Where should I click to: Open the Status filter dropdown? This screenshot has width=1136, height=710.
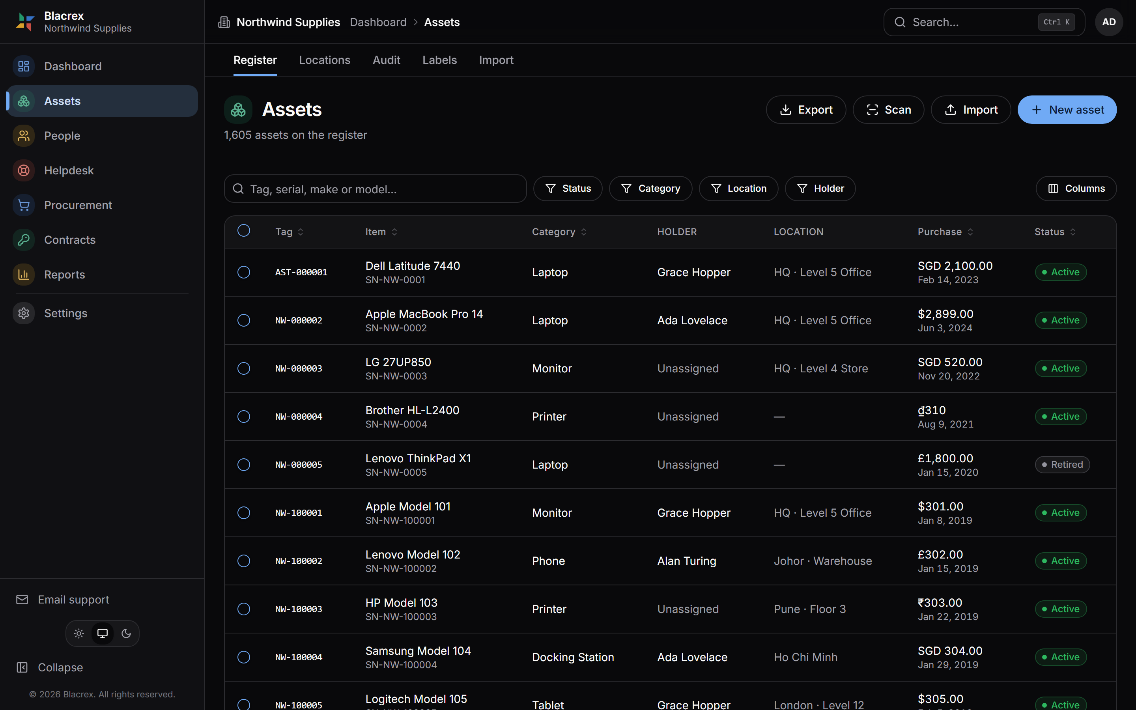[x=568, y=189]
